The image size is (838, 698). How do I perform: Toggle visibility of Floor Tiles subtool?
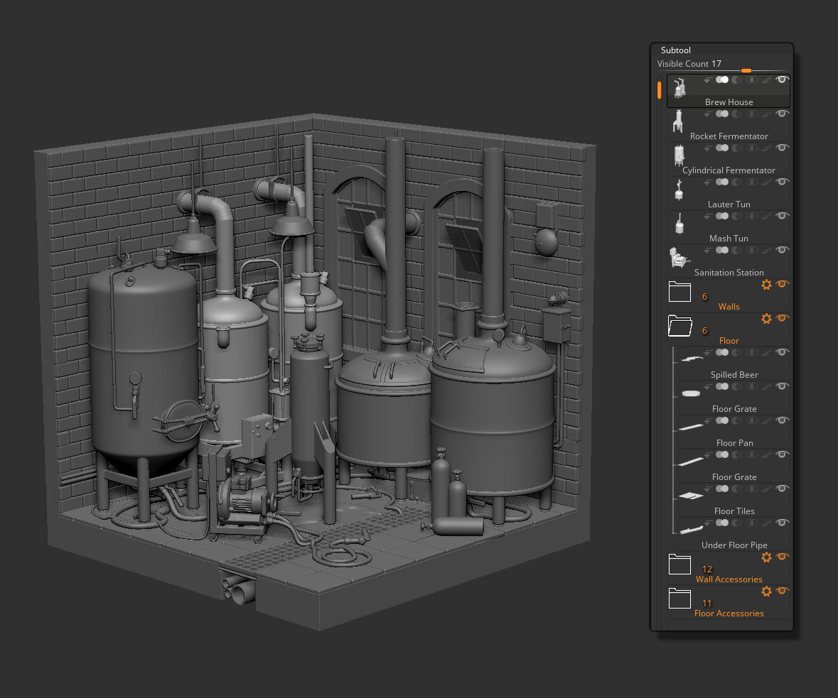tap(782, 489)
